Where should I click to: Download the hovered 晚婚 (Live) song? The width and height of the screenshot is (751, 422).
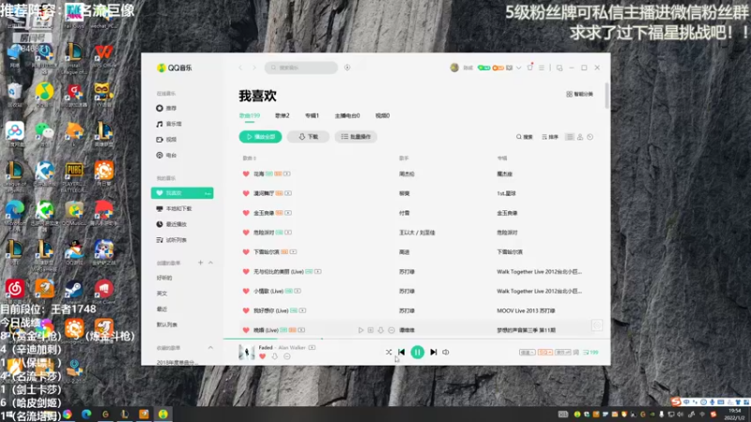coord(381,330)
